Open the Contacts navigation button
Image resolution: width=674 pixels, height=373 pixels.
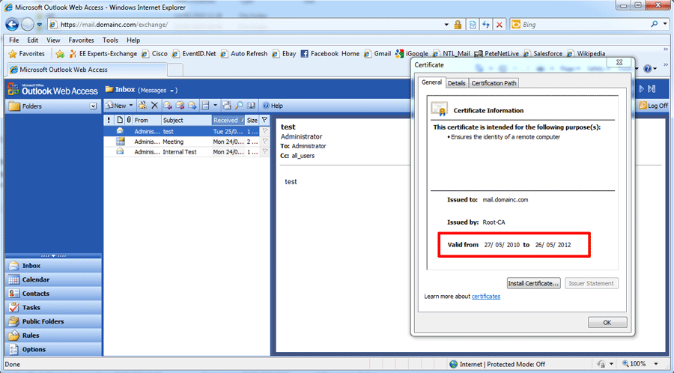pos(53,294)
